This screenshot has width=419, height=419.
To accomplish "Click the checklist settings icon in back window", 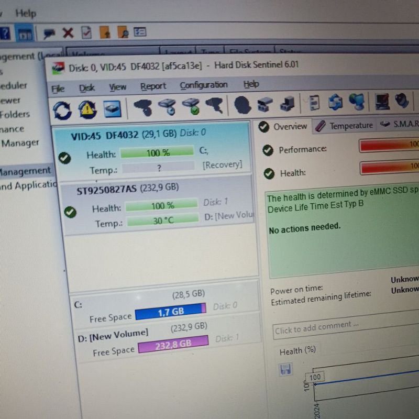I will pyautogui.click(x=140, y=32).
